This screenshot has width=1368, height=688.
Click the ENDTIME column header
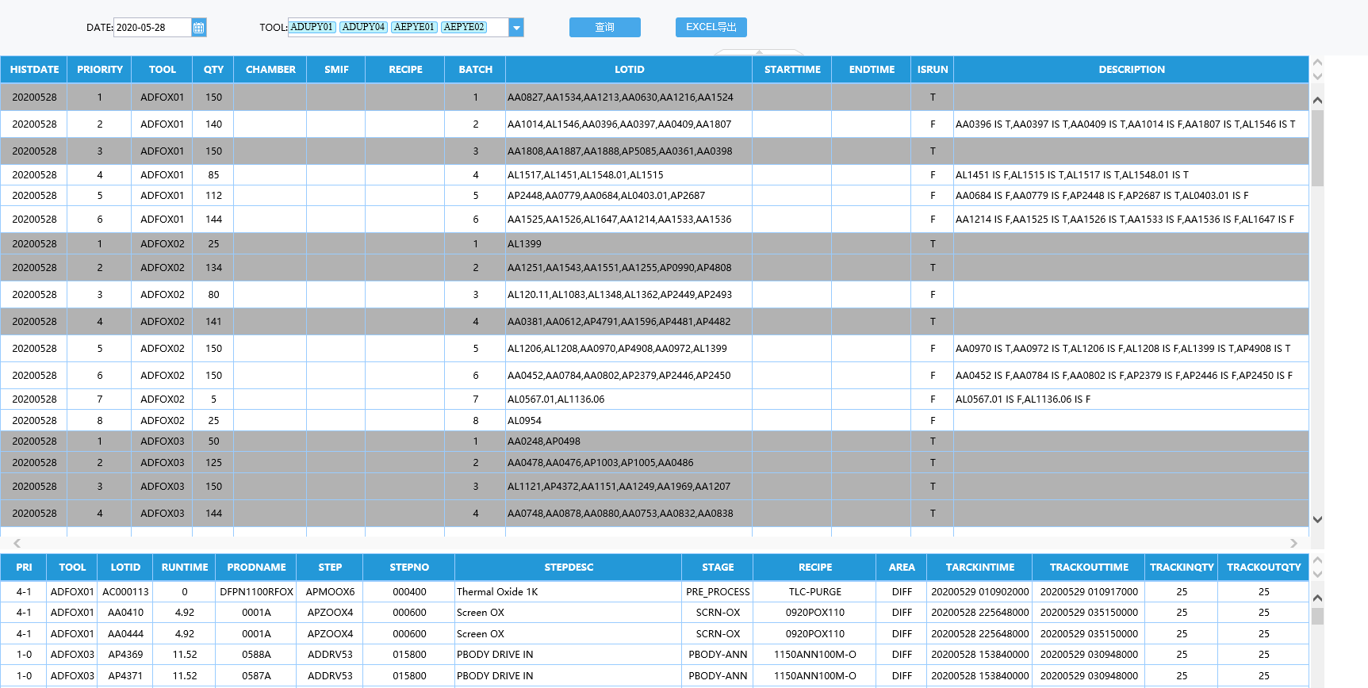point(872,70)
